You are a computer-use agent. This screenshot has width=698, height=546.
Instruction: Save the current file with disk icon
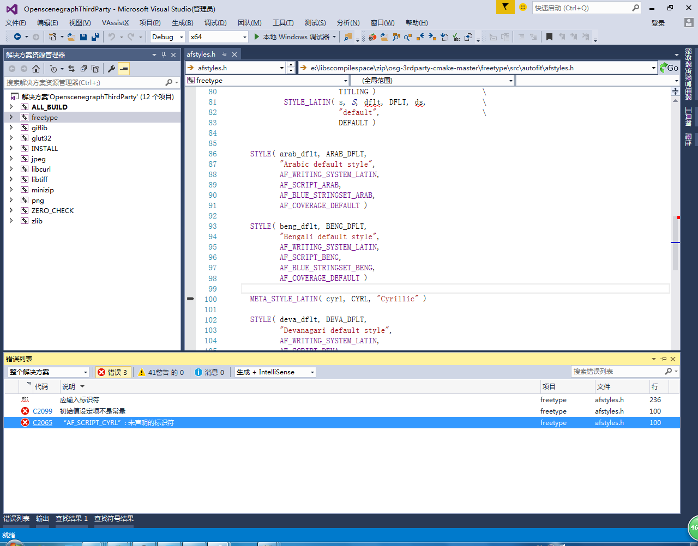(x=83, y=37)
